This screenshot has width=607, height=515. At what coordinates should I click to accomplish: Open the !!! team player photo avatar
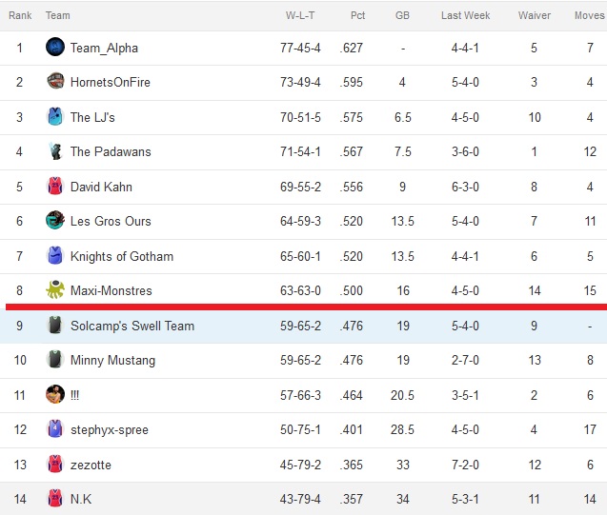[x=55, y=394]
